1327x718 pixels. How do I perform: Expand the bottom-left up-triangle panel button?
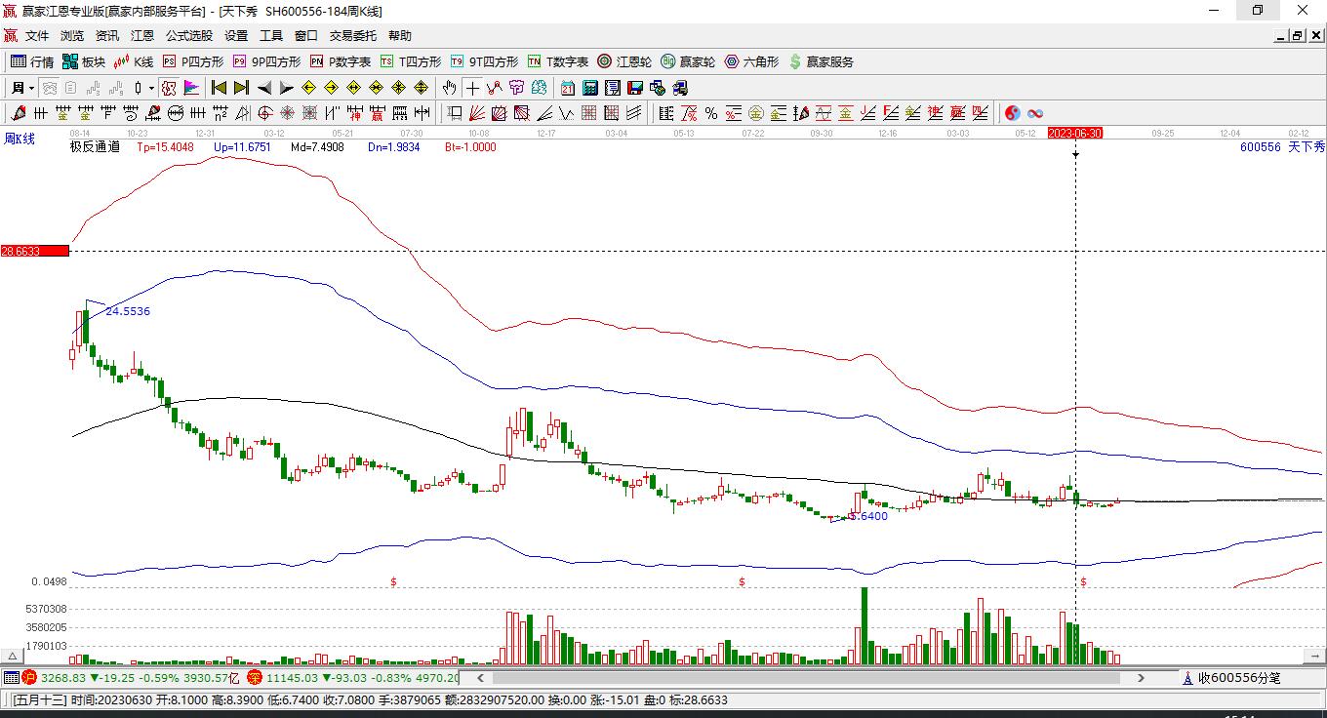(13, 657)
